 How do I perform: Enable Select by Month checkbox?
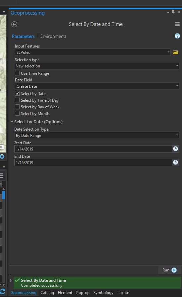click(17, 113)
